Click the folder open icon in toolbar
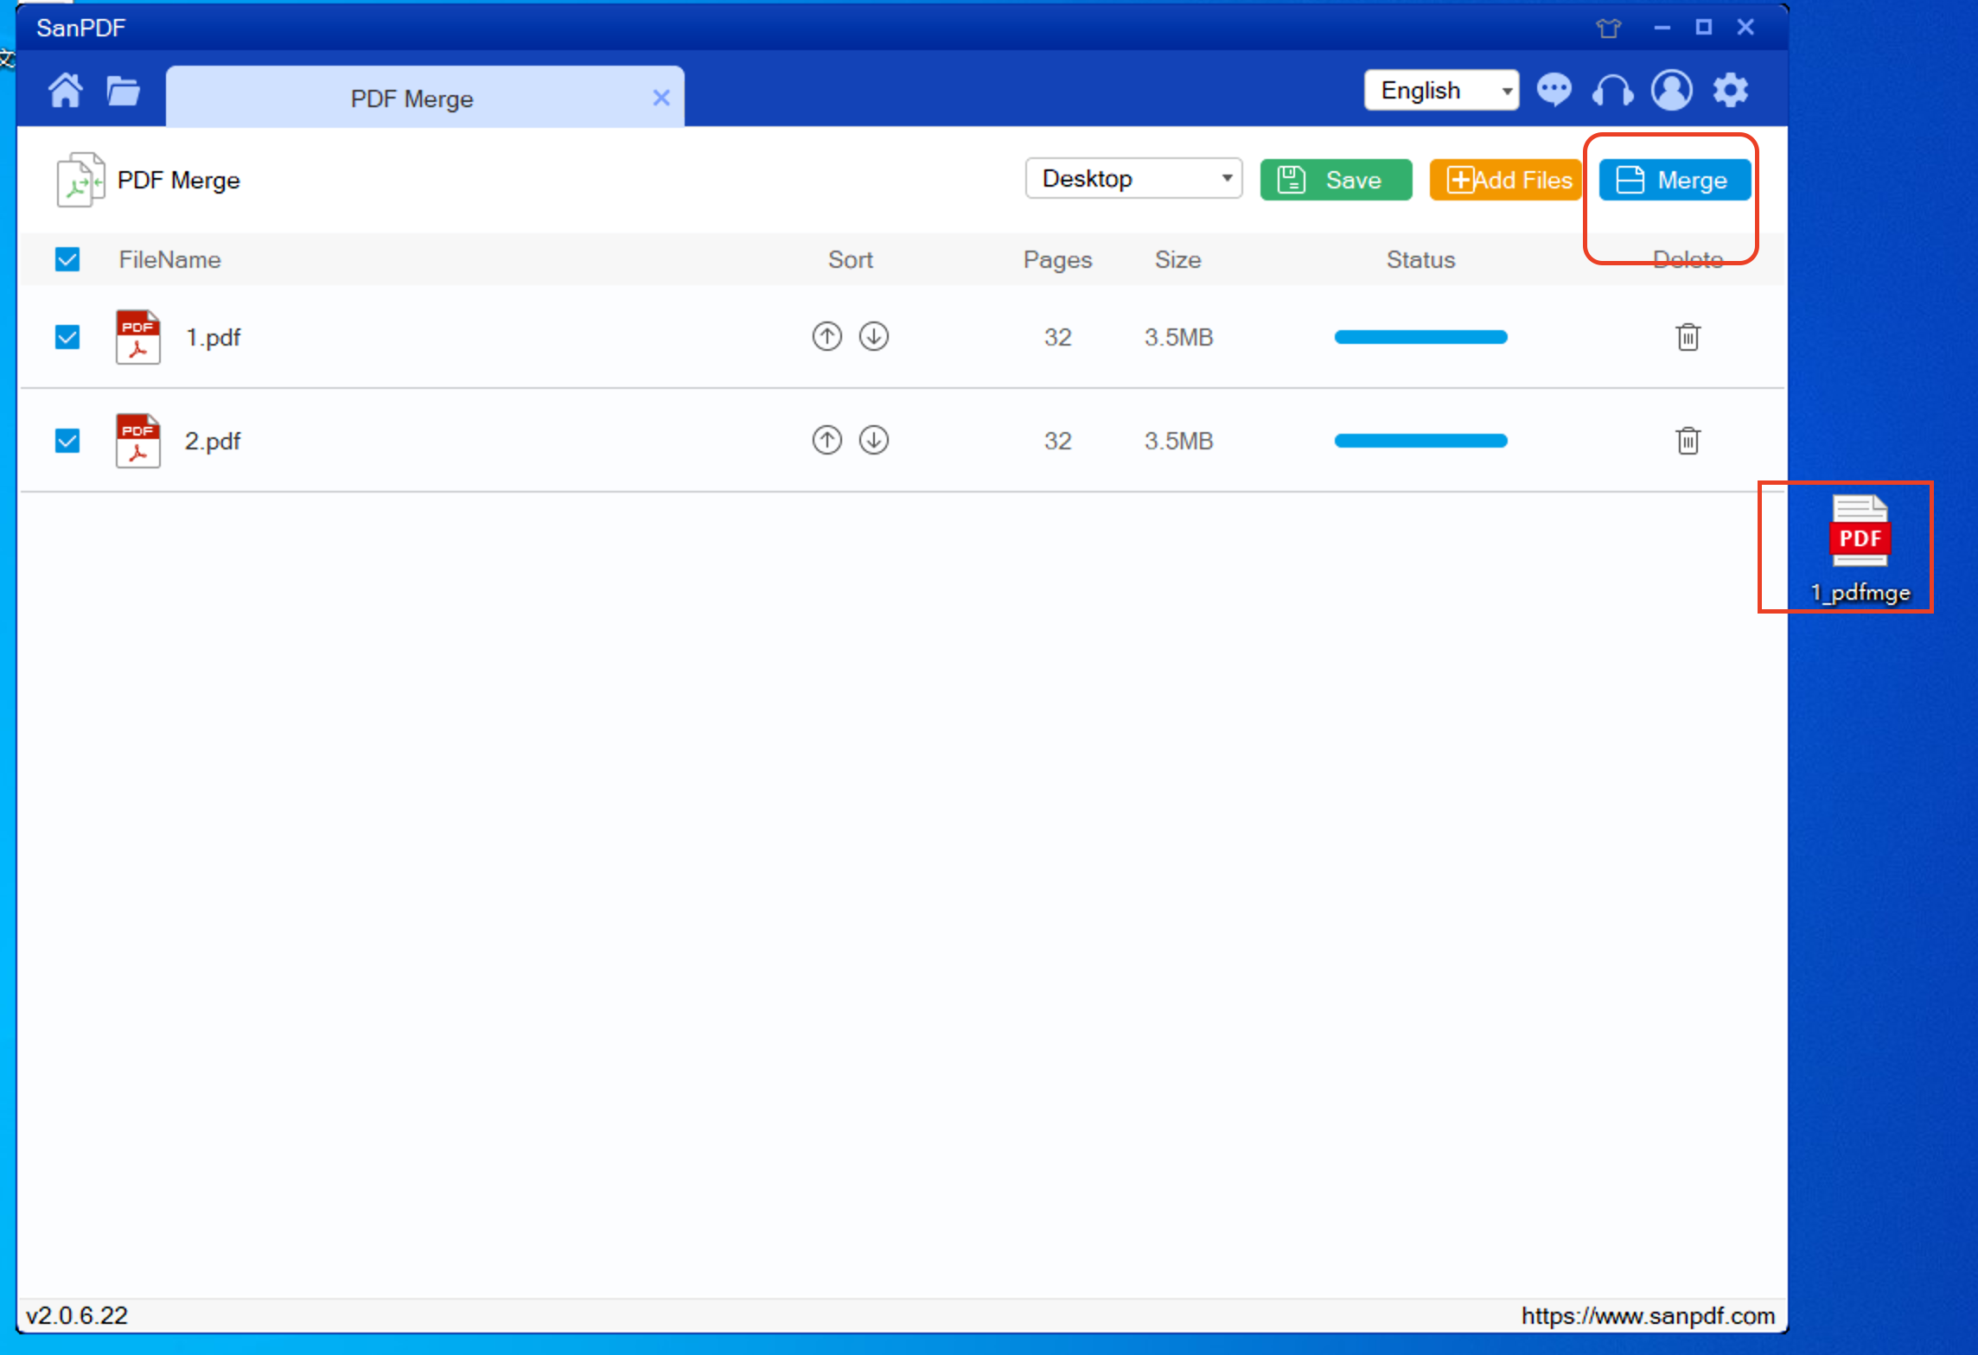Viewport: 1978px width, 1355px height. (x=124, y=90)
